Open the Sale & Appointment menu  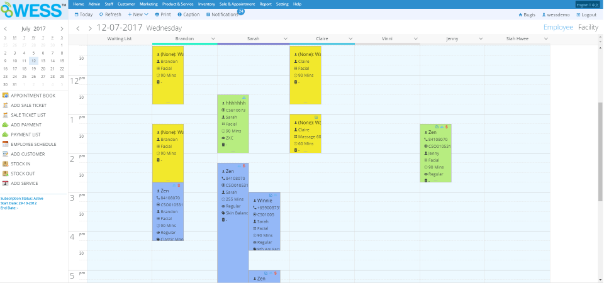click(237, 4)
